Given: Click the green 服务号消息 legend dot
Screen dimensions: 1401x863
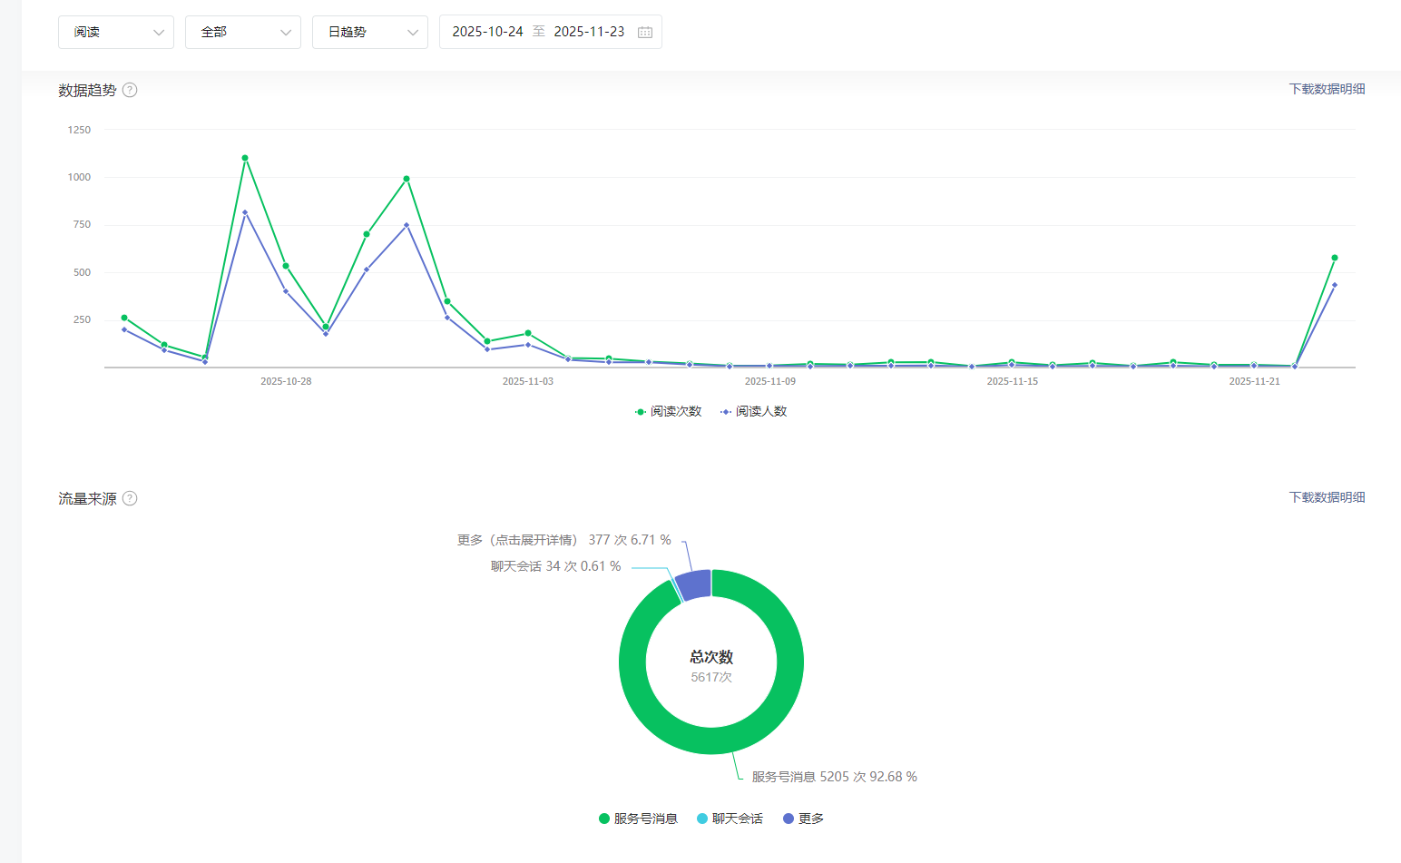Looking at the screenshot, I should pyautogui.click(x=604, y=819).
